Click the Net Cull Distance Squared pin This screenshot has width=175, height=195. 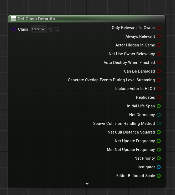[x=159, y=132]
